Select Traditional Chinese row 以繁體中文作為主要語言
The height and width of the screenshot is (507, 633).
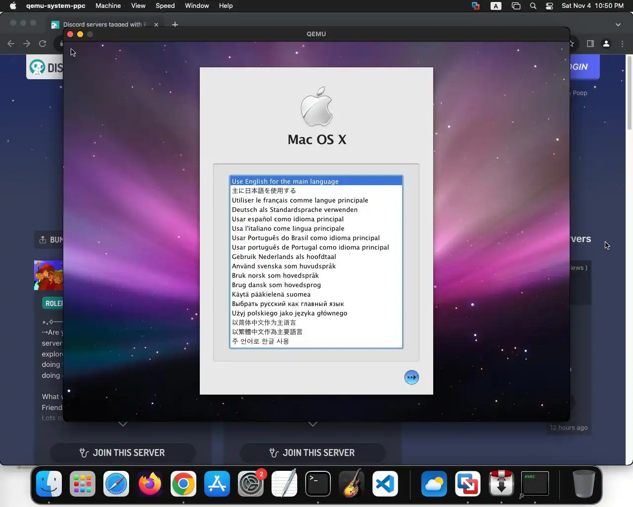pyautogui.click(x=316, y=332)
